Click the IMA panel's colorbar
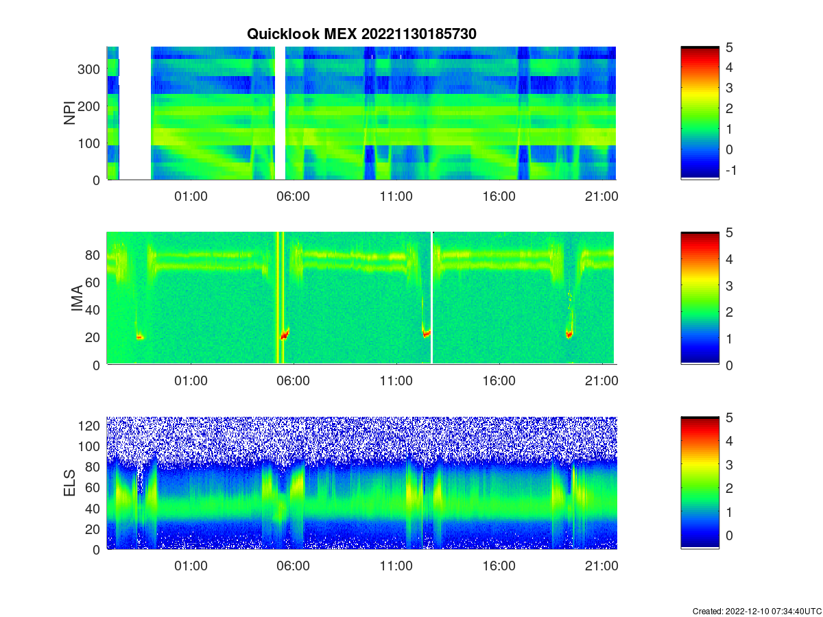 [x=700, y=298]
